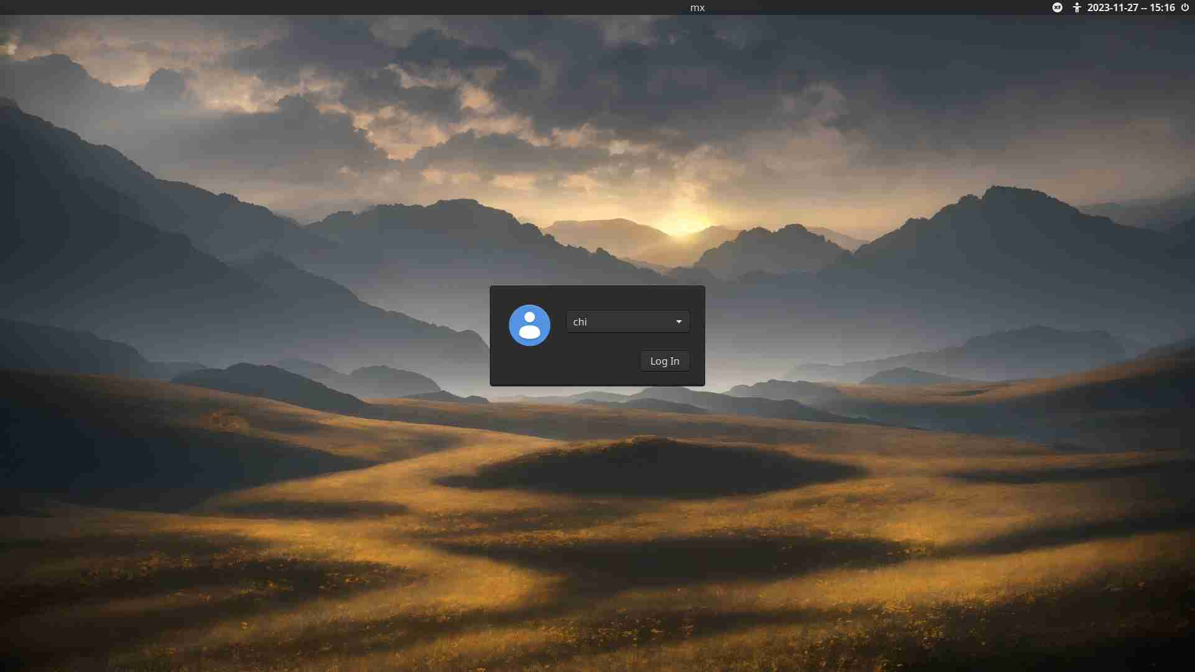Click the 15:16 clock text

pyautogui.click(x=1162, y=7)
